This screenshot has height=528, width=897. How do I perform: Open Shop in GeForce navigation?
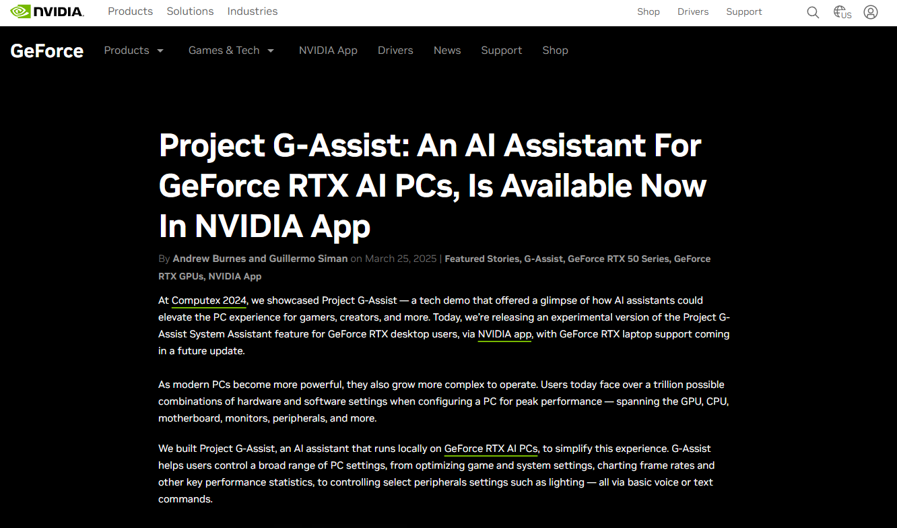tap(556, 51)
